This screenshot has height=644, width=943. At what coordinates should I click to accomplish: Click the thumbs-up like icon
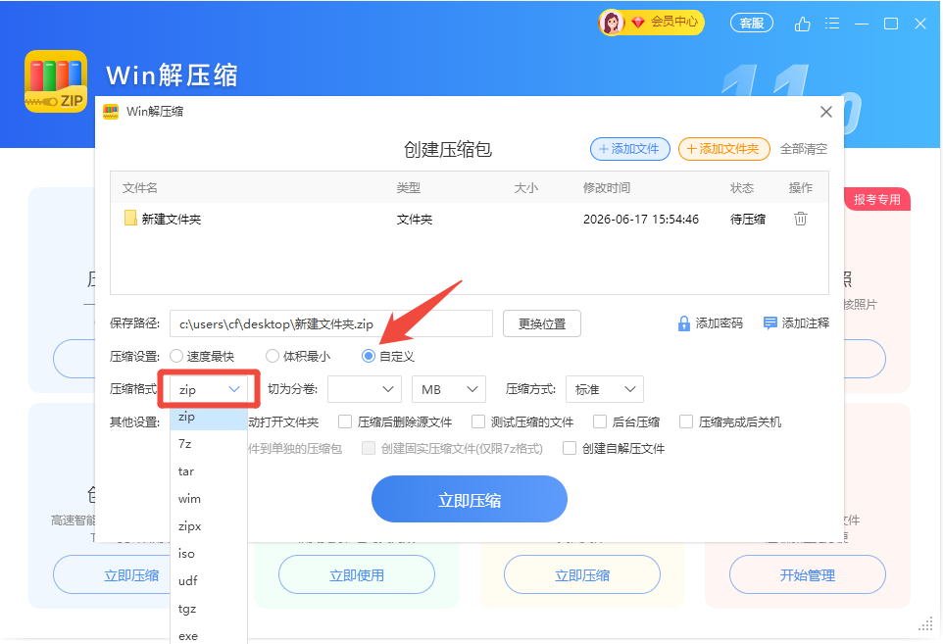[x=802, y=24]
